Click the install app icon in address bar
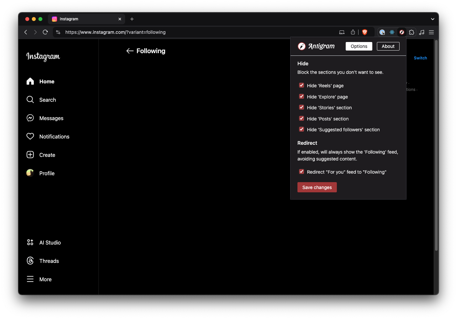This screenshot has width=457, height=319. click(x=342, y=32)
